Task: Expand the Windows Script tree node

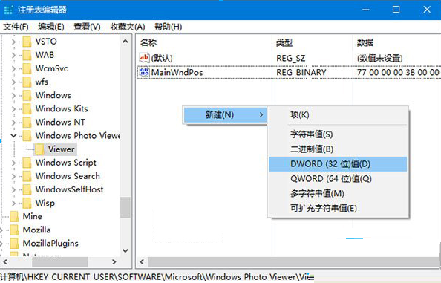Action: [x=13, y=163]
